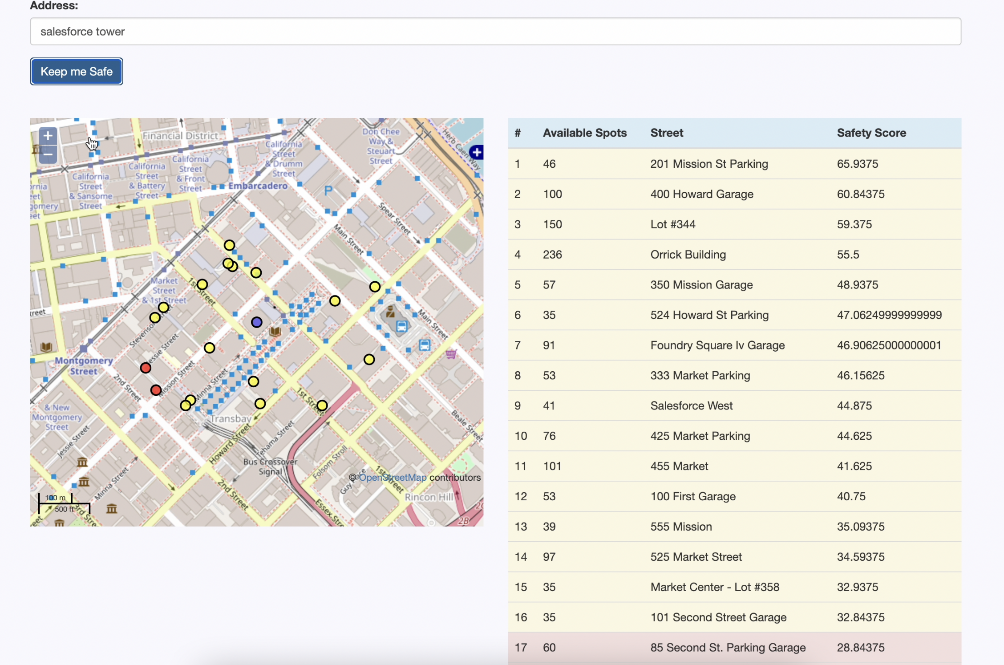Viewport: 1004px width, 665px height.
Task: Select the upper red marker near Jessie Street
Action: [146, 368]
